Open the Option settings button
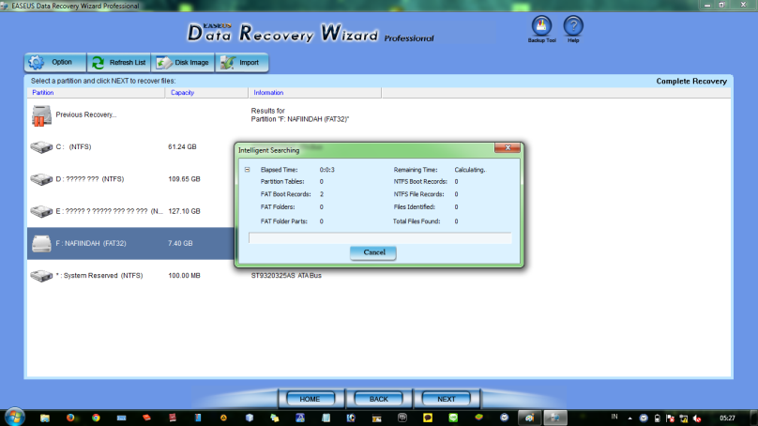Screen dimensions: 758x426 [55, 62]
